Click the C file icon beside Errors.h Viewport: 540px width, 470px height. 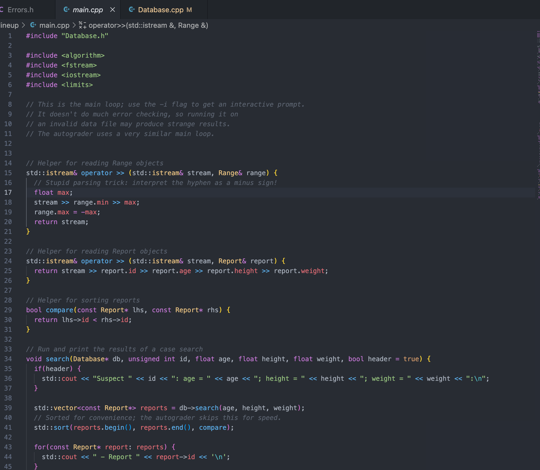coord(2,9)
